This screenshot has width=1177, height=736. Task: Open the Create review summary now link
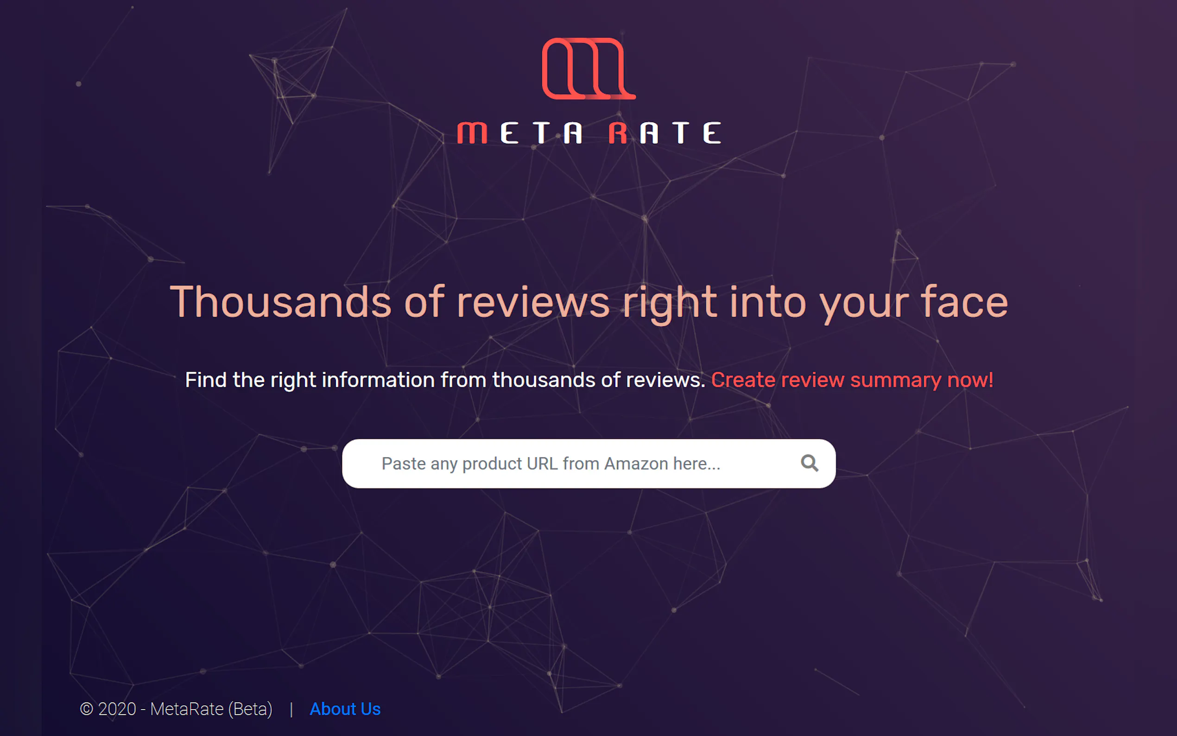(852, 380)
